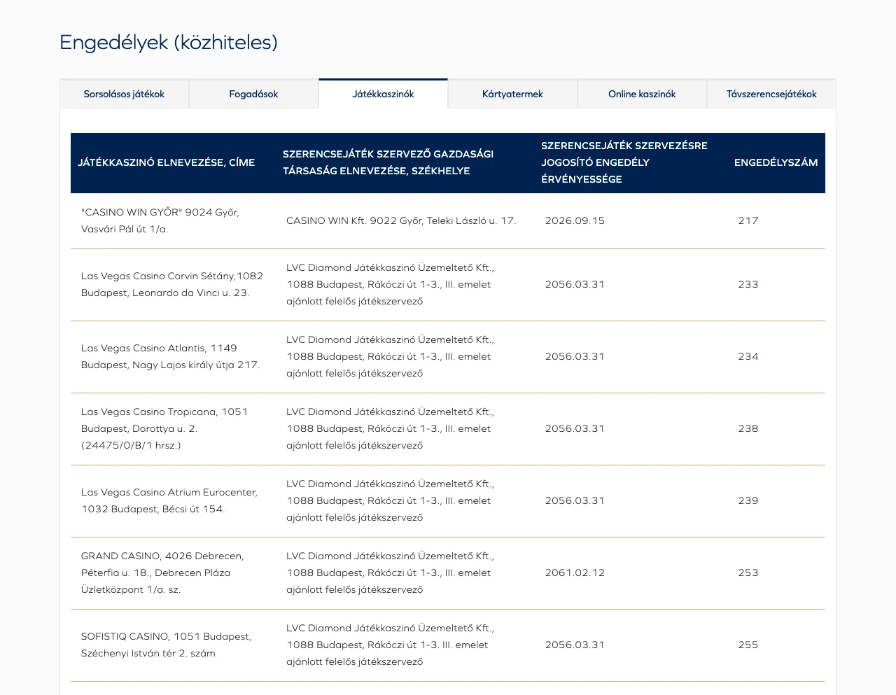The height and width of the screenshot is (695, 896).
Task: Open the Távszerencsejátékok tab
Action: click(x=771, y=94)
